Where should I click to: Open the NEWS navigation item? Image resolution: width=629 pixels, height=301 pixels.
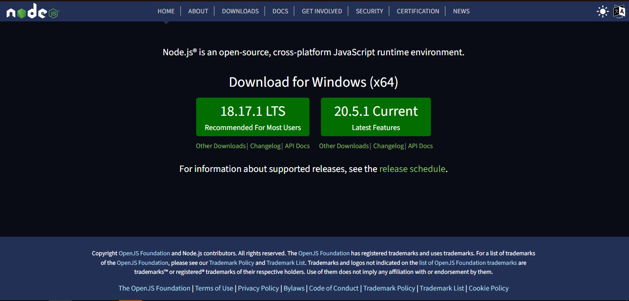pyautogui.click(x=461, y=11)
